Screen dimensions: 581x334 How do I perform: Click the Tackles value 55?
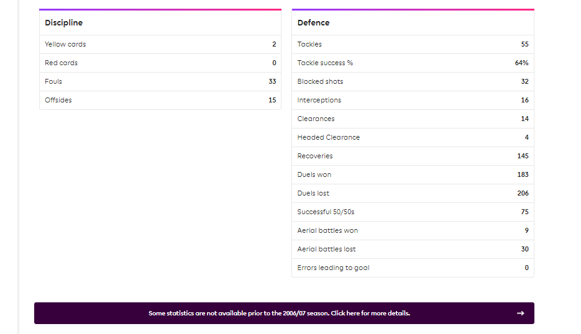click(x=524, y=44)
